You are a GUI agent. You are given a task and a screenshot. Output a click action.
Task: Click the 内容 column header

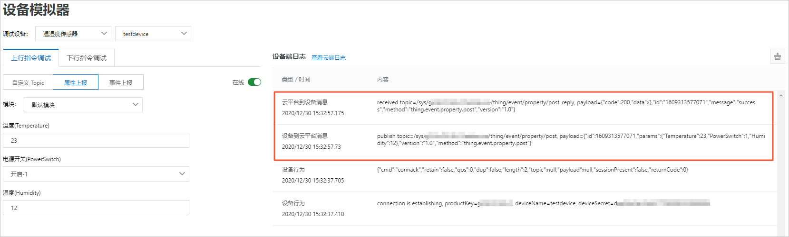click(383, 80)
